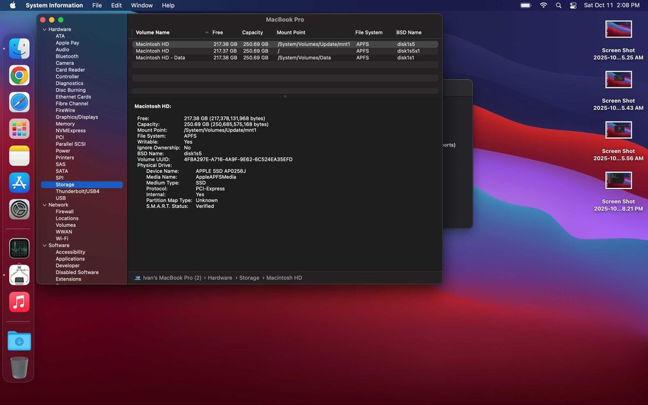
Task: Select Wi-Fi under Network
Action: (62, 238)
